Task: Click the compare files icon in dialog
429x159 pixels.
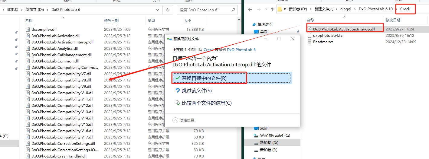Action: 178,103
